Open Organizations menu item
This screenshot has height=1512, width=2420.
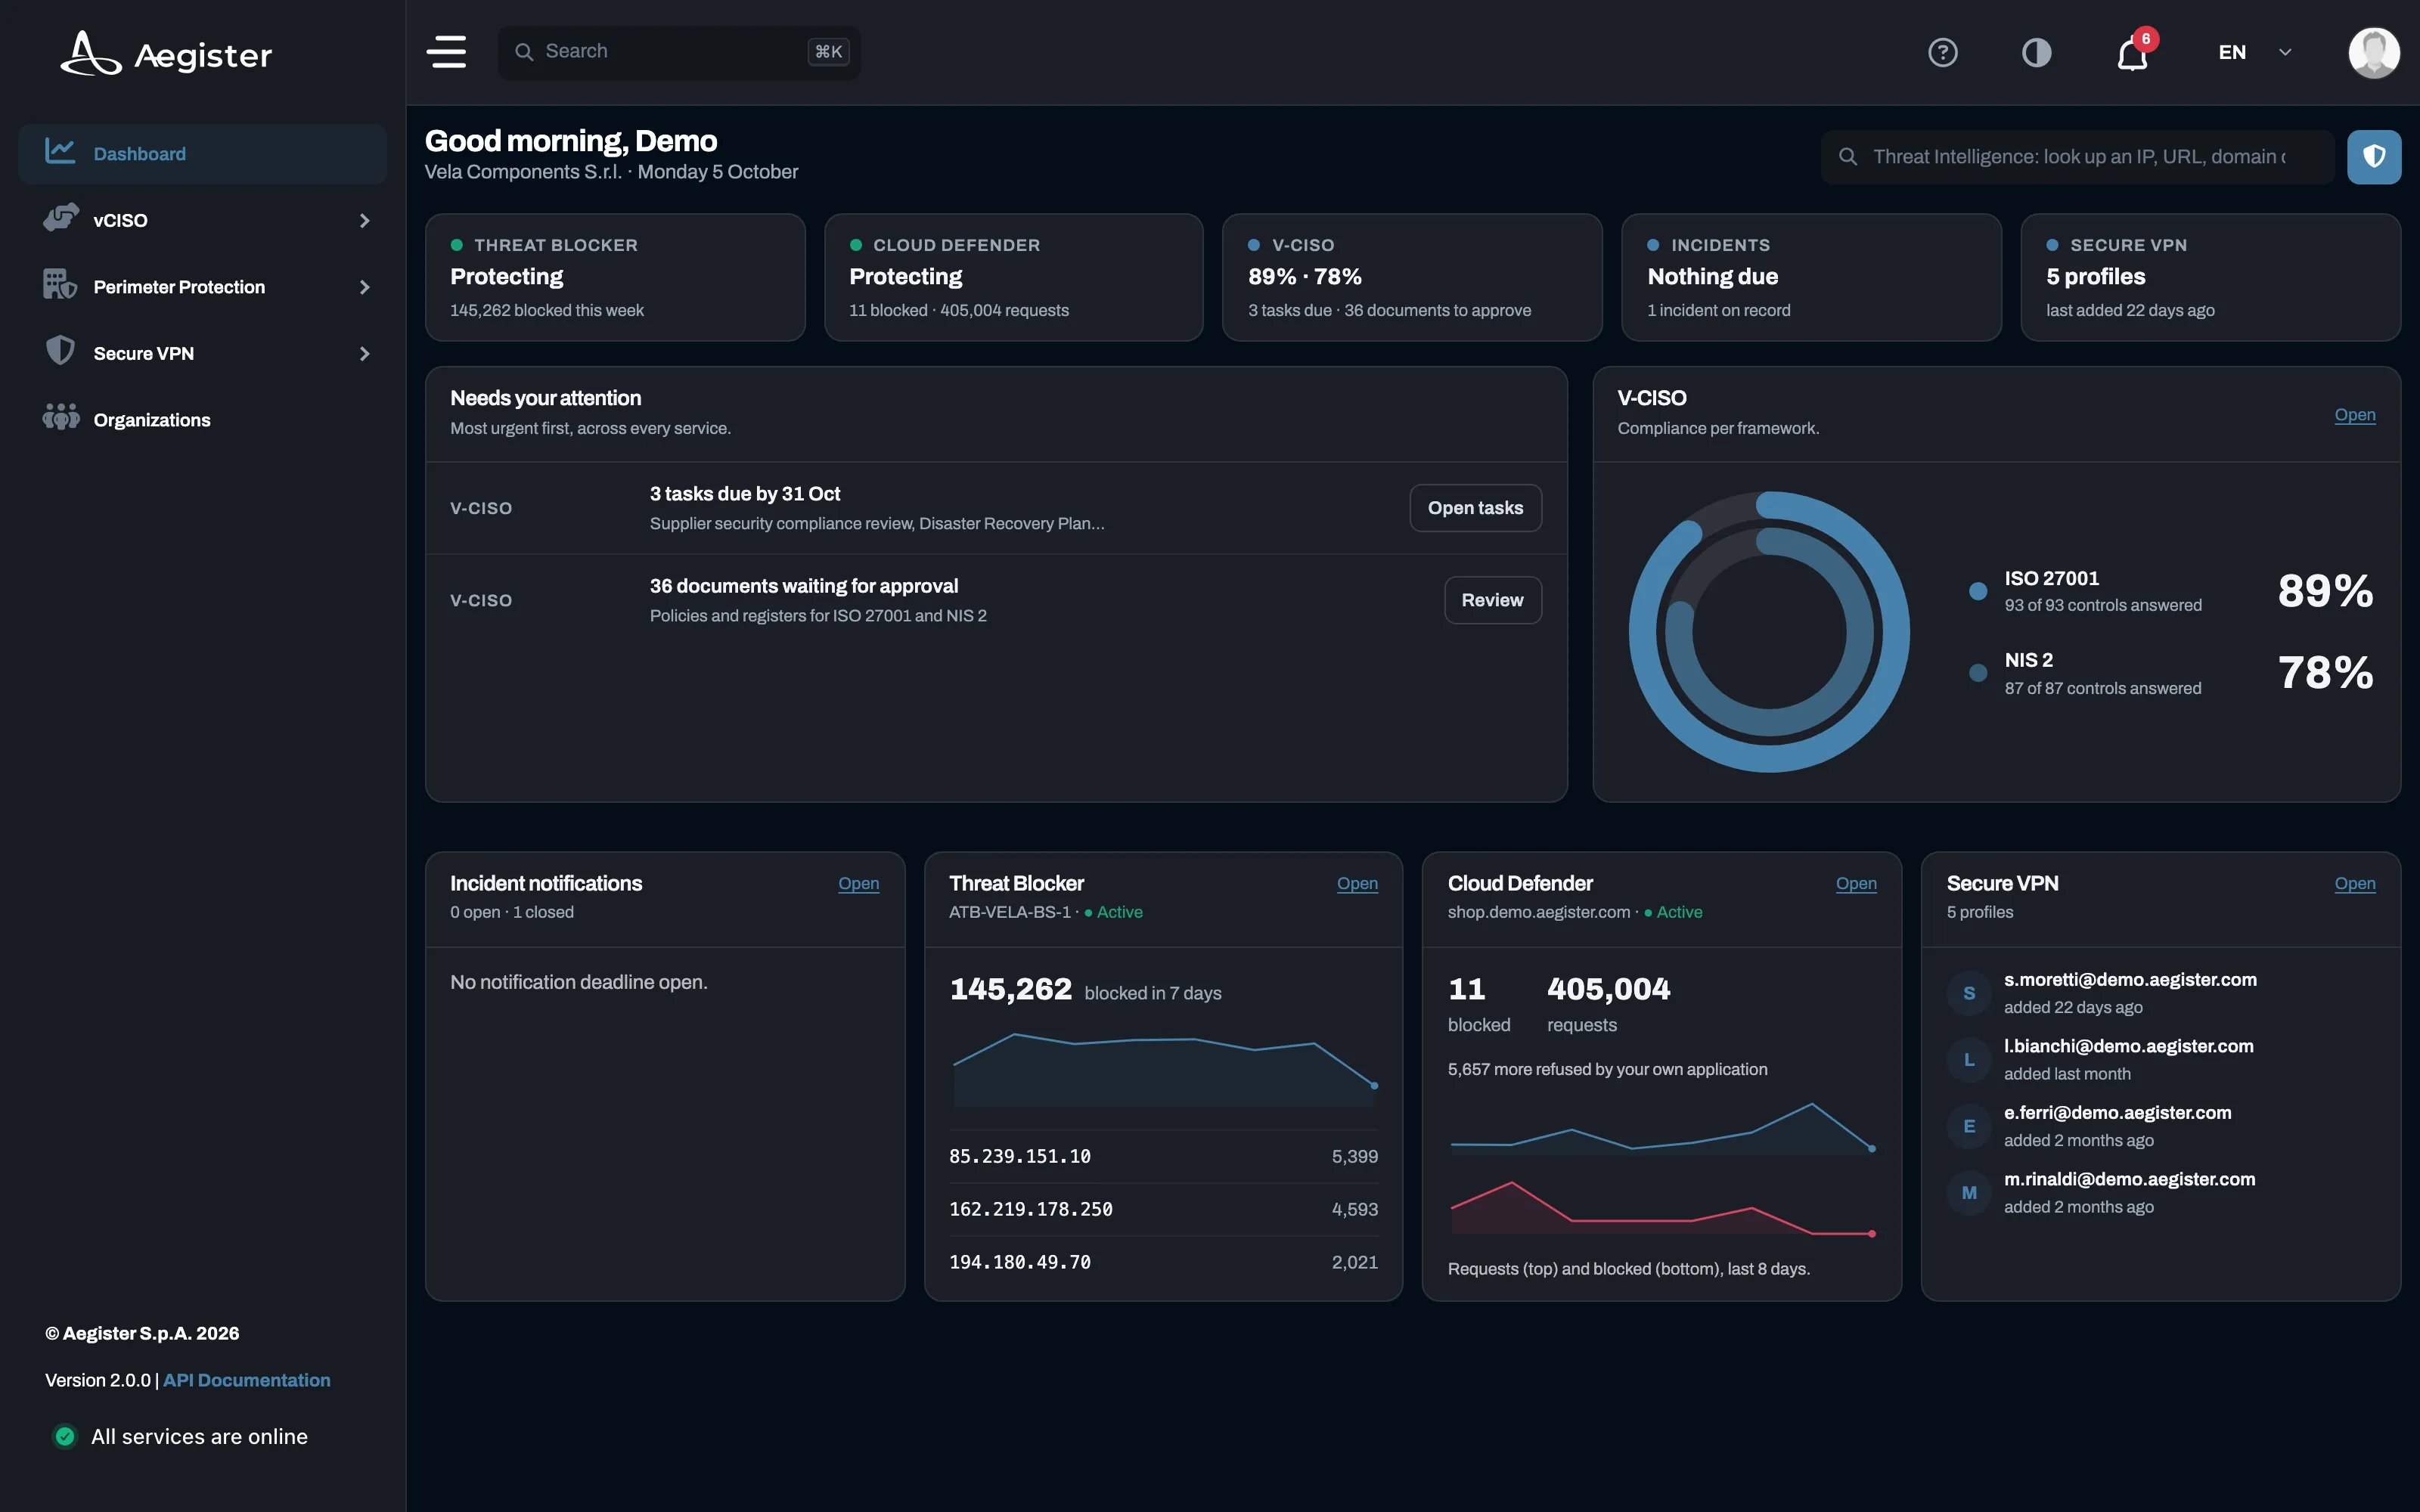(202, 420)
